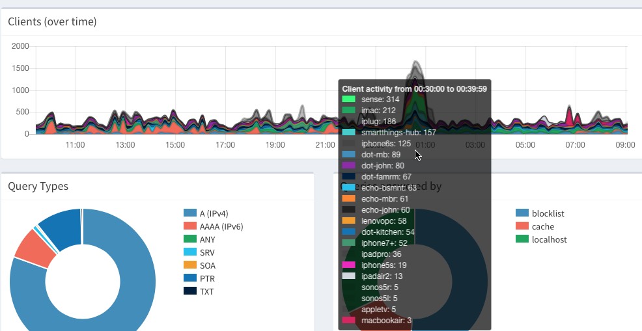Click the "dot-john: 80" tooltip row

373,166
